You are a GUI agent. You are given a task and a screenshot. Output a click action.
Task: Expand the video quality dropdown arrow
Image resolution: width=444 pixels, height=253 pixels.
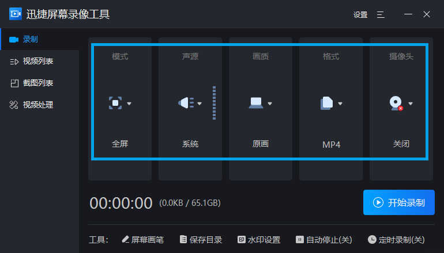pos(270,104)
